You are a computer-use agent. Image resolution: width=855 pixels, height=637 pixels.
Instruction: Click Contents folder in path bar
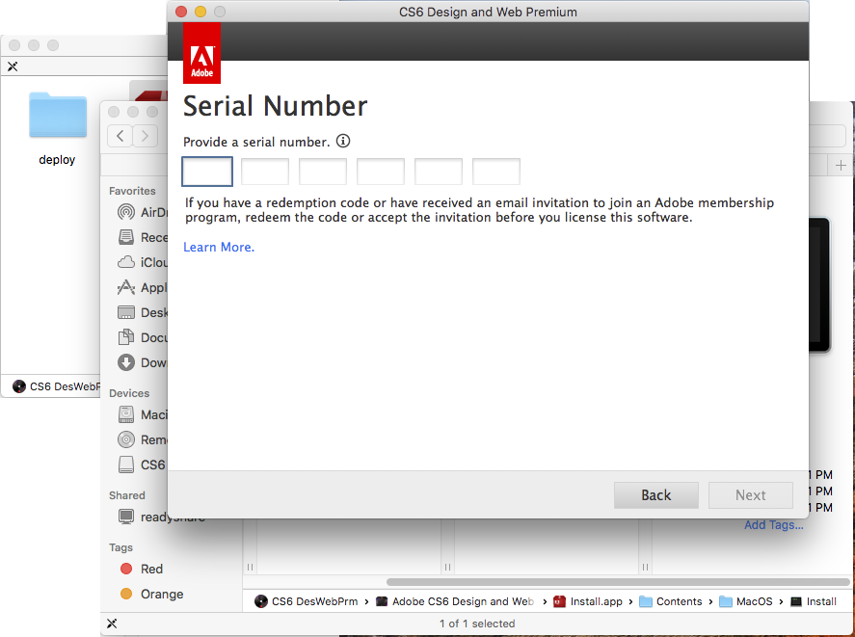point(671,601)
